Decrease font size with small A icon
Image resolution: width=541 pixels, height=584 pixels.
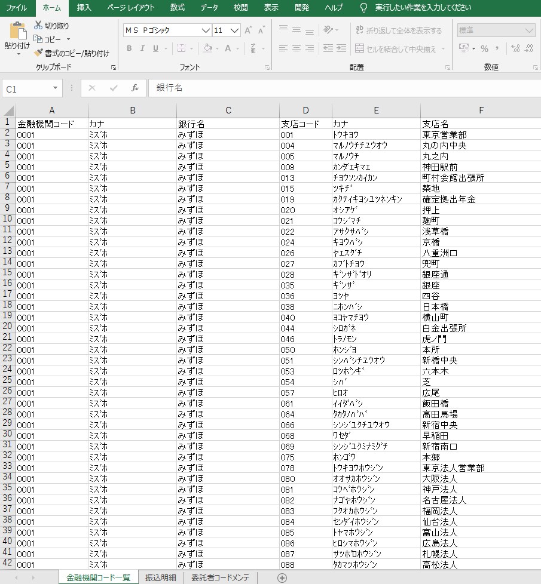pos(261,30)
